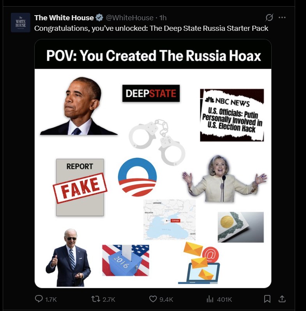This screenshot has width=306, height=311.
Task: Repost the White House tweet
Action: [103, 299]
